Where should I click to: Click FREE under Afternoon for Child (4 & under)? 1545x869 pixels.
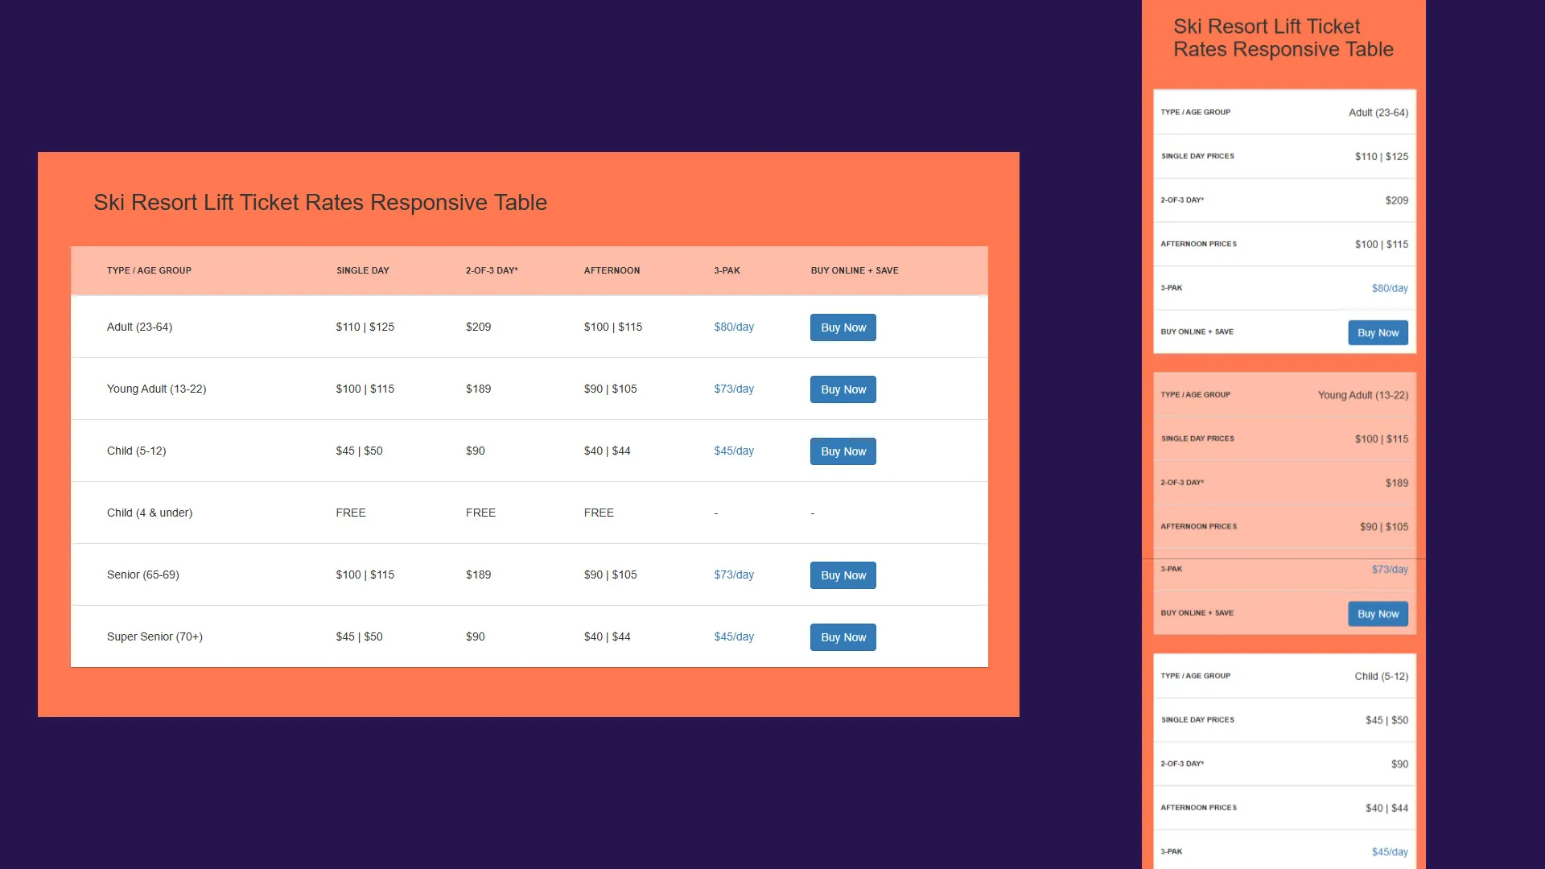click(599, 513)
